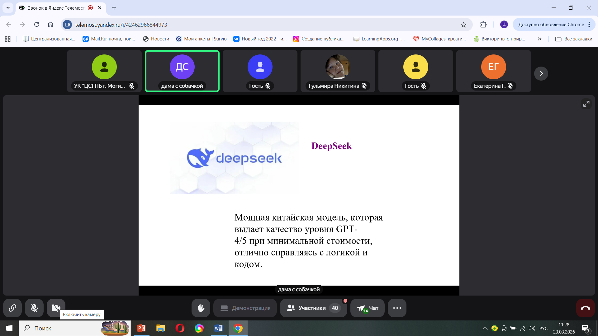Click the DeepSeek hyperlink on the slide
Viewport: 598px width, 336px height.
pos(331,146)
